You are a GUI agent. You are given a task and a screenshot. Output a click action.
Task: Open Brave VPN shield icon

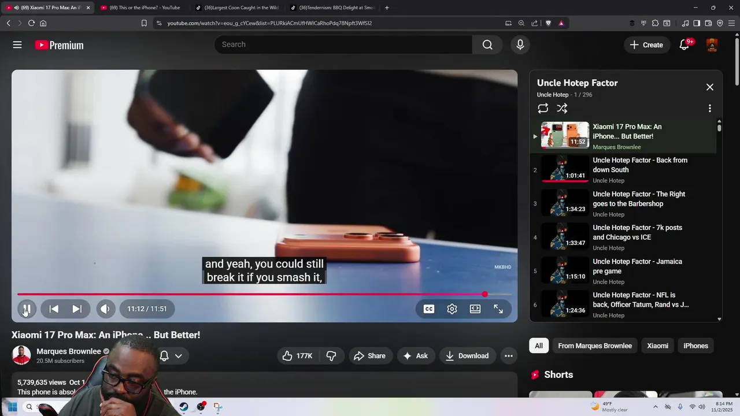(x=720, y=23)
